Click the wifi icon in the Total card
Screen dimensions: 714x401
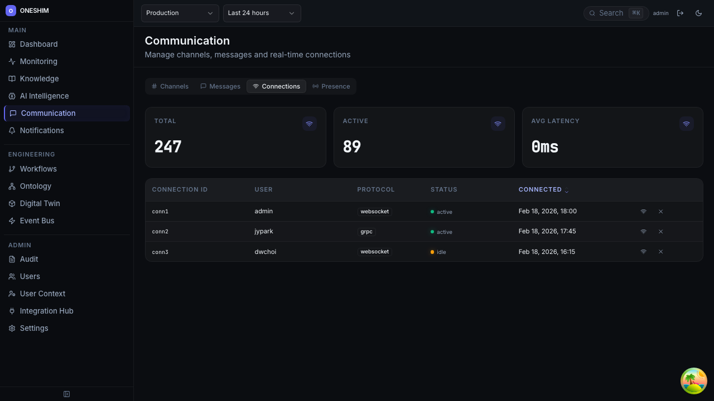(x=309, y=124)
